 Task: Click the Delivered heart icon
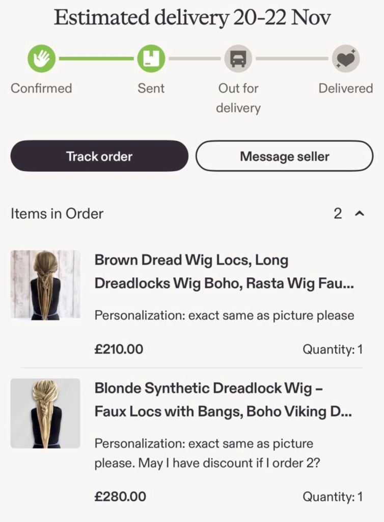tap(346, 59)
